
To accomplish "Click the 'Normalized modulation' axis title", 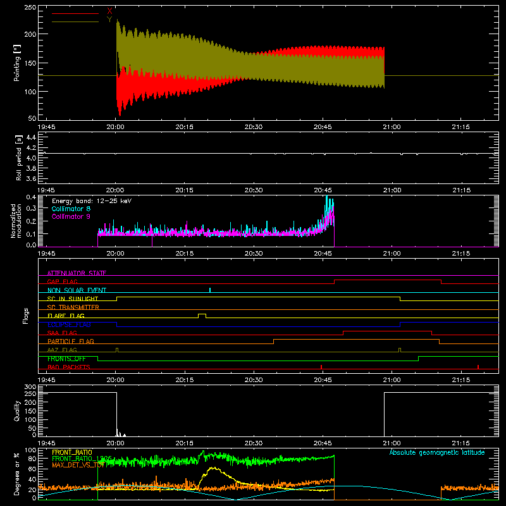I will pos(16,221).
